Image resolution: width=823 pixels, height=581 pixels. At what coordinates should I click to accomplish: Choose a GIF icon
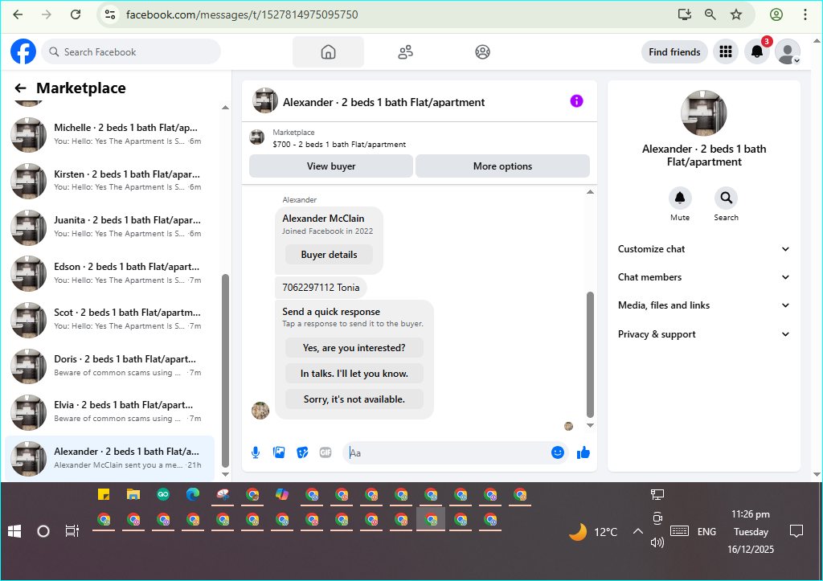pos(326,452)
